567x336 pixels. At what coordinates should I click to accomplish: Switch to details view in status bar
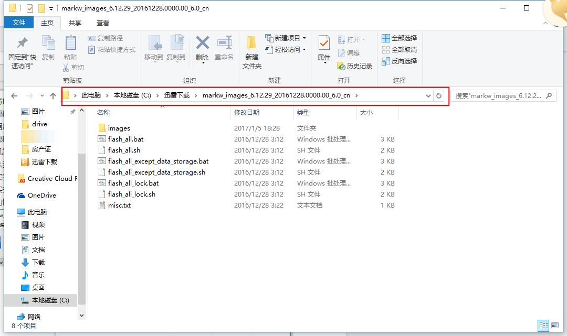(x=544, y=326)
